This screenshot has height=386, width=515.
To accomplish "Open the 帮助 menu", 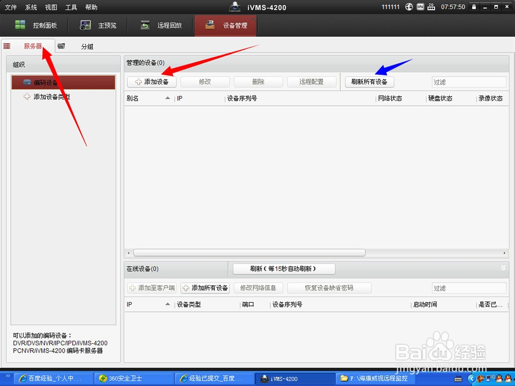I will (x=91, y=7).
